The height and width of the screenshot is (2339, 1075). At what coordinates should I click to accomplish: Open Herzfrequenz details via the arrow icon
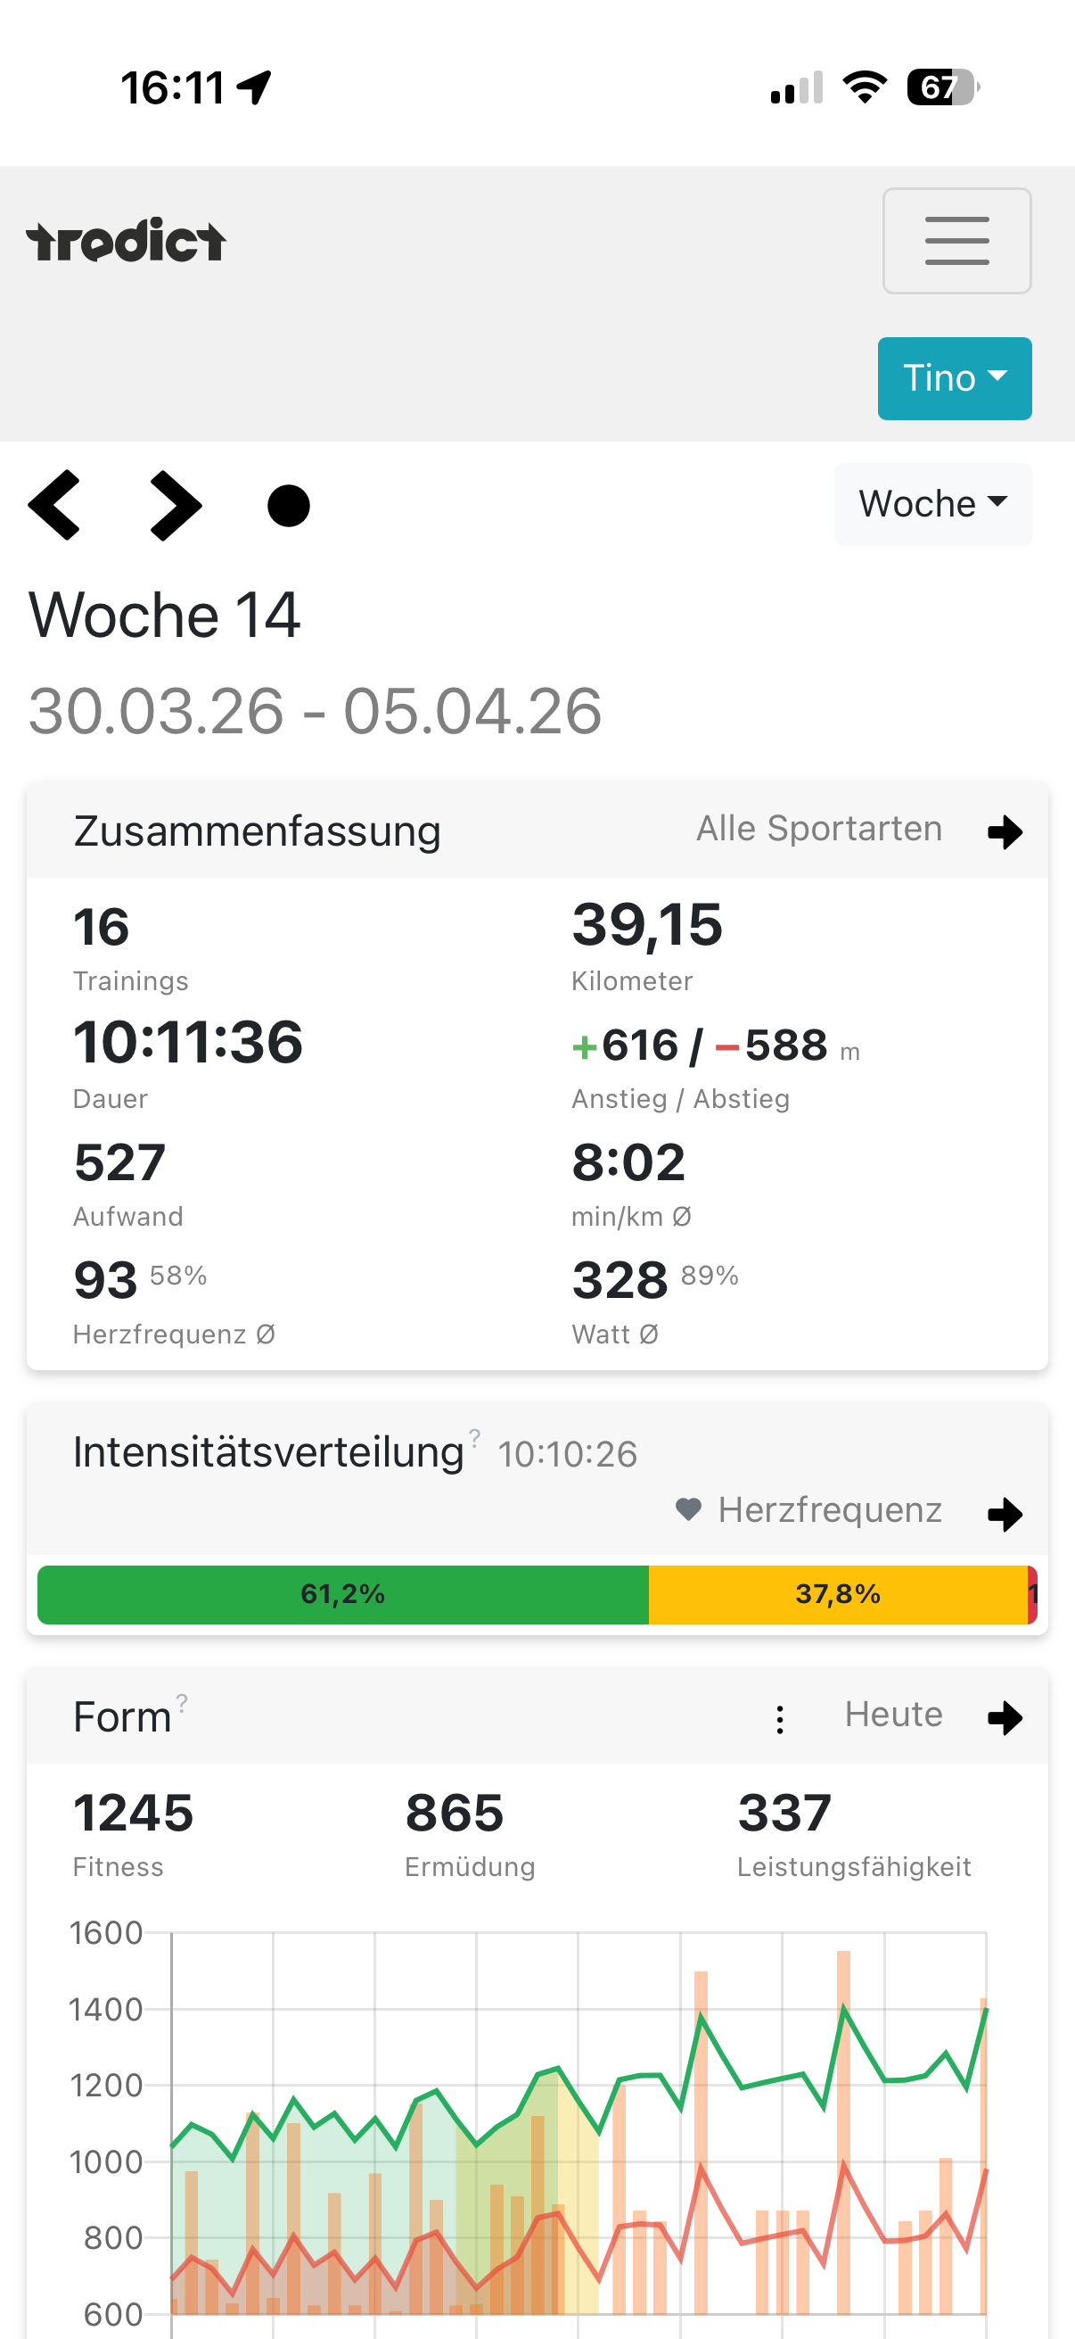(1005, 1513)
